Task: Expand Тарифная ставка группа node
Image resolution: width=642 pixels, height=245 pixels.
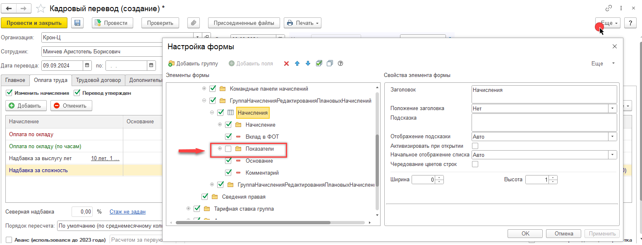Action: point(188,209)
